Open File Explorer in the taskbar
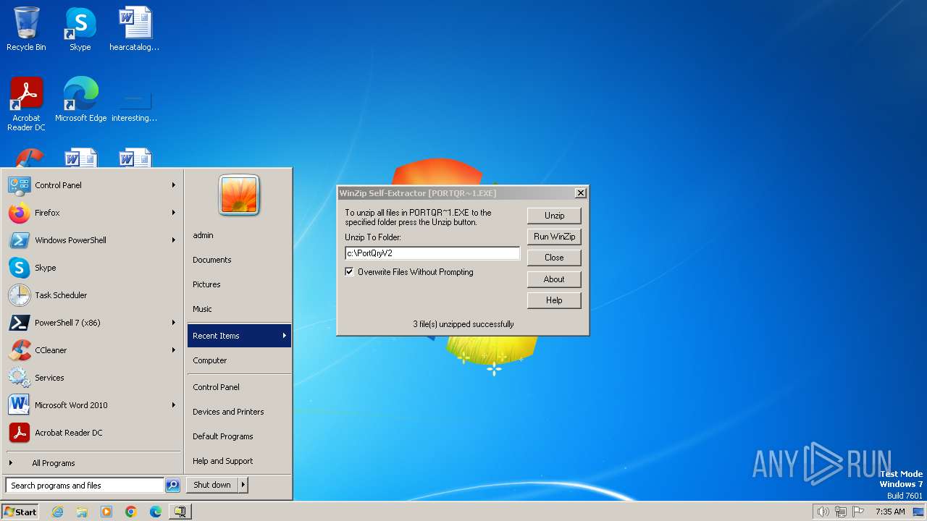Image resolution: width=927 pixels, height=521 pixels. (82, 512)
